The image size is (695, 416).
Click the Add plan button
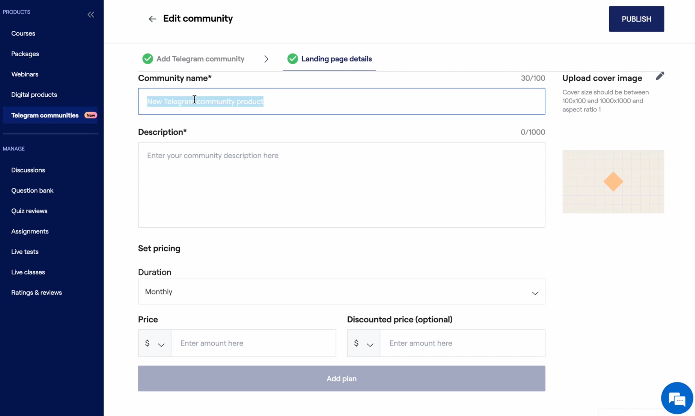(341, 378)
